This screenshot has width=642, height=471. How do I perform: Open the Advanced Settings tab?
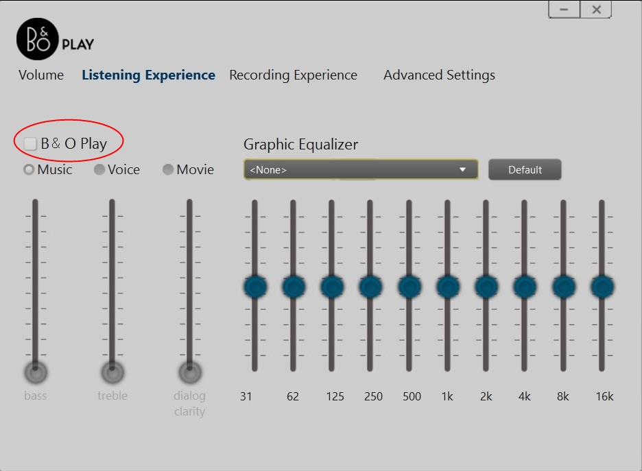point(440,75)
